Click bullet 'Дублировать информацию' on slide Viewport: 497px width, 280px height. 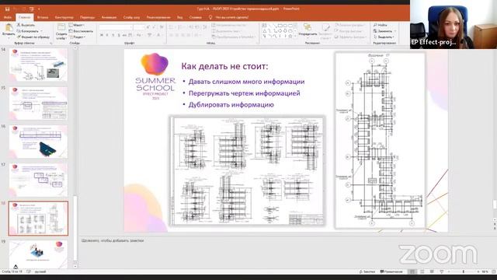point(231,105)
